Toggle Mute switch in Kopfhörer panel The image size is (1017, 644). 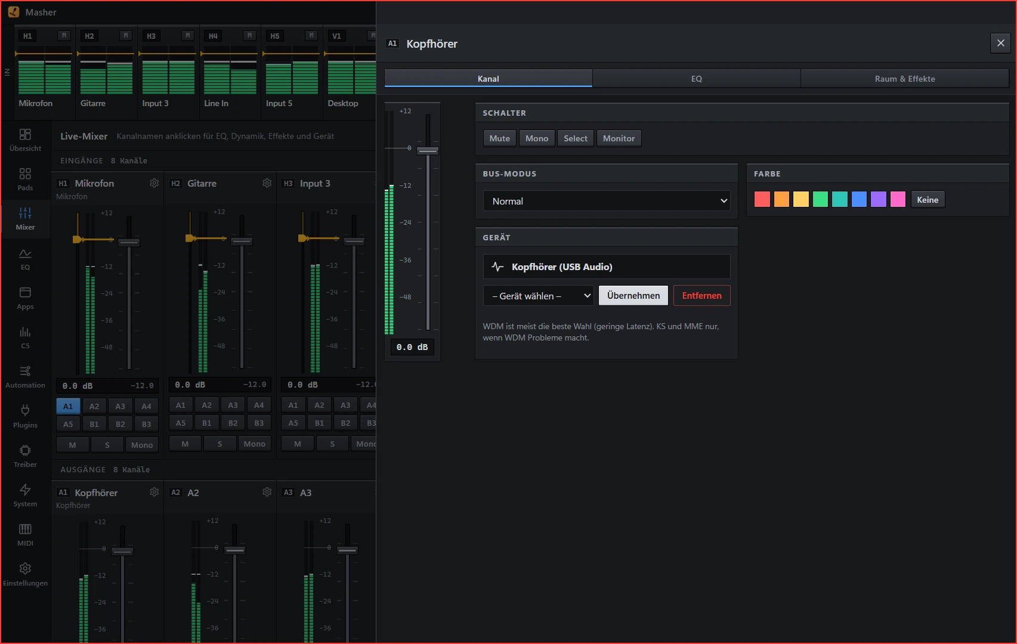[x=500, y=138]
